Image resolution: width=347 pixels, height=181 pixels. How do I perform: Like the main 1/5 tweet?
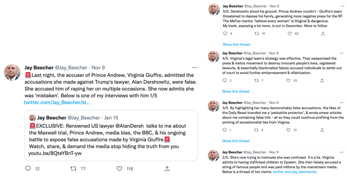point(120,168)
